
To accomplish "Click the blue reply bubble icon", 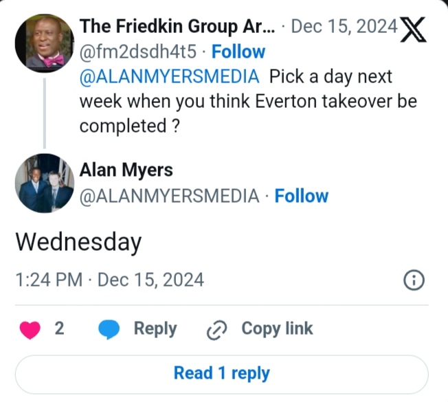I will click(x=109, y=330).
